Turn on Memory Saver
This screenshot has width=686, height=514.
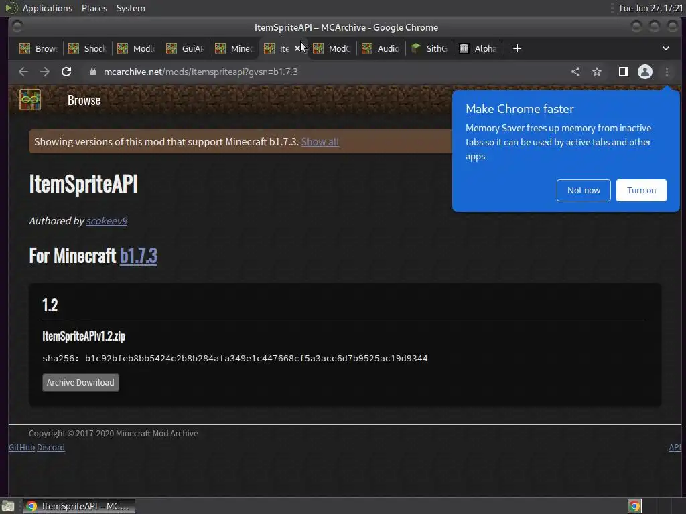point(641,190)
